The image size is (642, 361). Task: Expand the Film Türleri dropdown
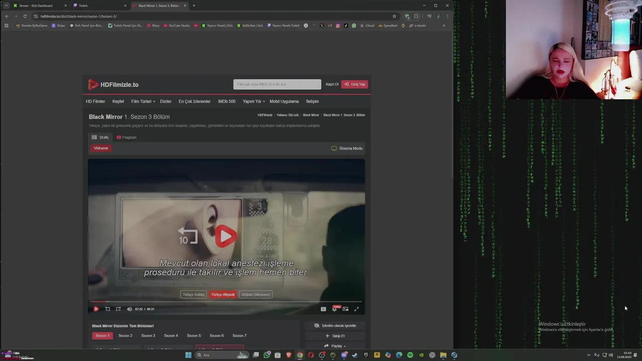143,101
